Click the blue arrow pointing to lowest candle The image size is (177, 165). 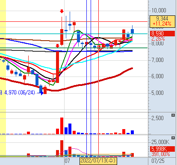[x=41, y=93]
